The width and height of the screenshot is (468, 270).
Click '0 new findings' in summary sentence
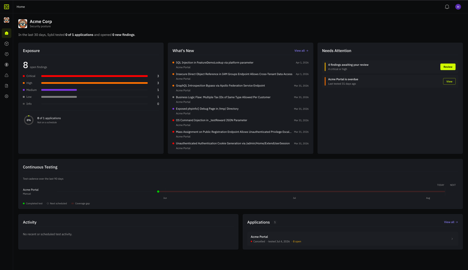click(123, 35)
